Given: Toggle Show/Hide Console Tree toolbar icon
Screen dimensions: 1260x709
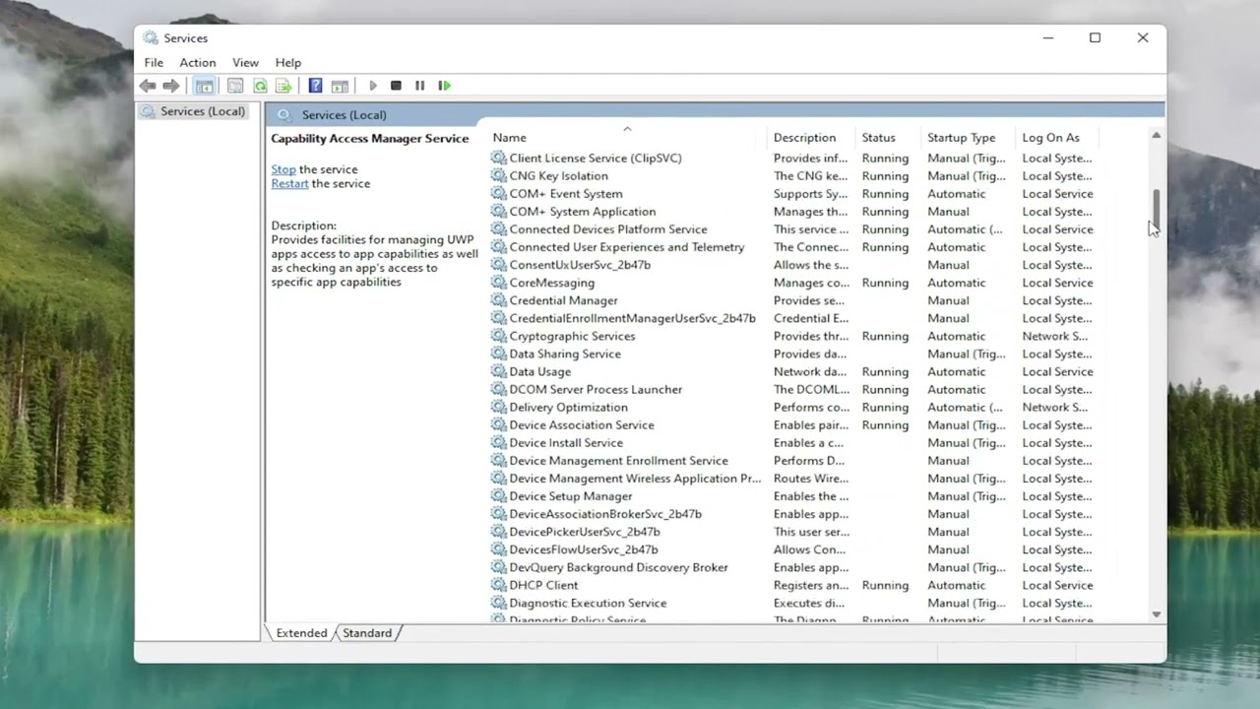Looking at the screenshot, I should point(204,86).
